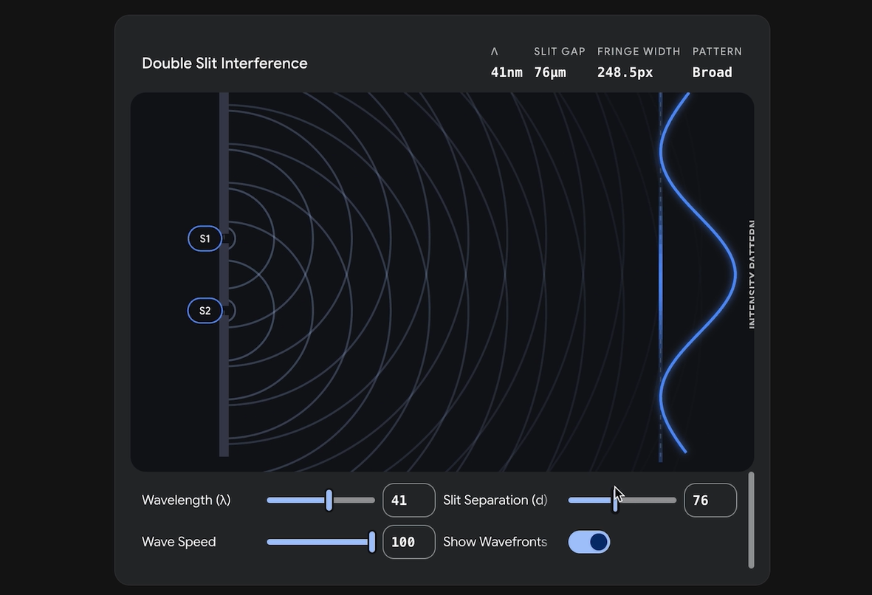This screenshot has width=872, height=595.
Task: Click the central peak of the intensity curve
Action: (735, 275)
